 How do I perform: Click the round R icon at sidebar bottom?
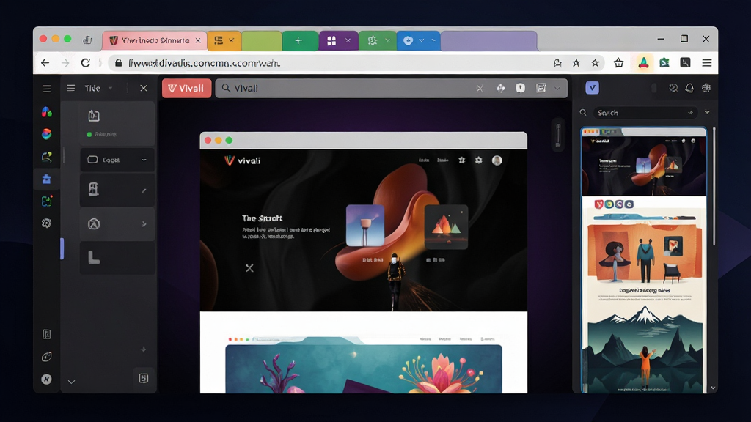[46, 379]
